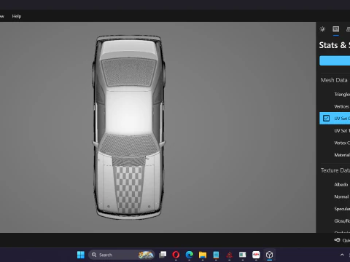350x262 pixels.
Task: Select the Vertex Colors row
Action: 335,143
